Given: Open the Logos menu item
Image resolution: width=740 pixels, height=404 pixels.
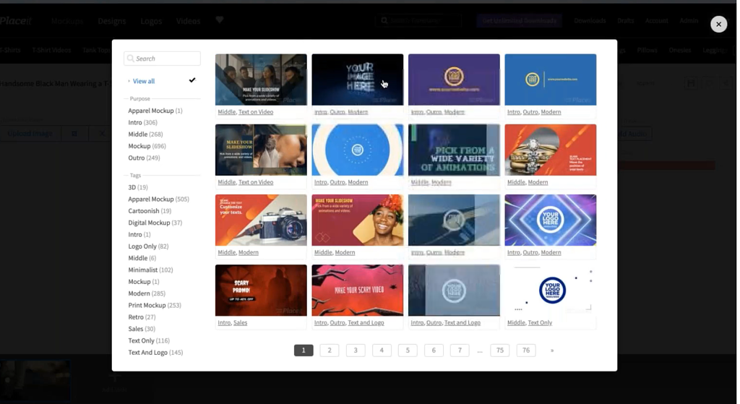Looking at the screenshot, I should (x=151, y=21).
